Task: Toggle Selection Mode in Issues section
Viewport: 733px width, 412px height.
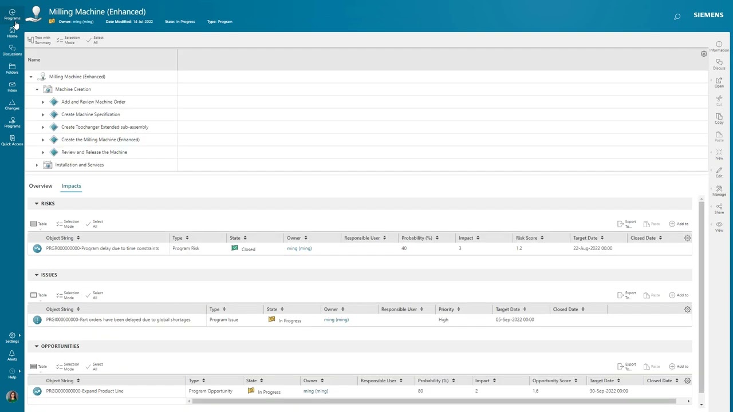Action: pyautogui.click(x=68, y=295)
